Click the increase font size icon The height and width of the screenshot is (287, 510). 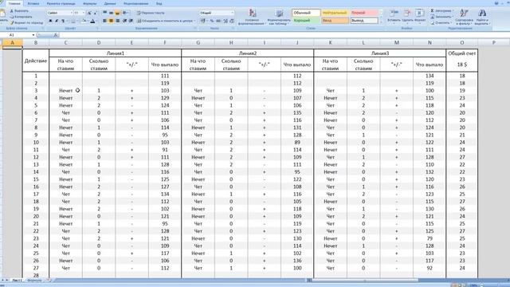click(x=89, y=13)
